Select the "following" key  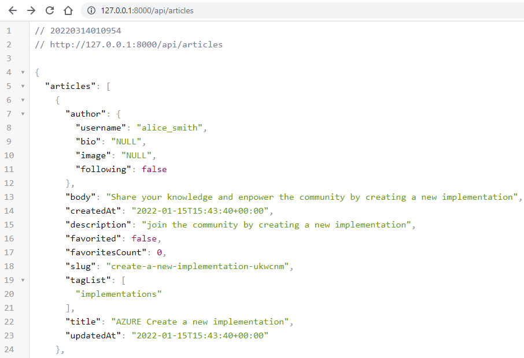coord(104,169)
